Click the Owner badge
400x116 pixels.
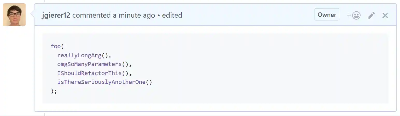327,15
